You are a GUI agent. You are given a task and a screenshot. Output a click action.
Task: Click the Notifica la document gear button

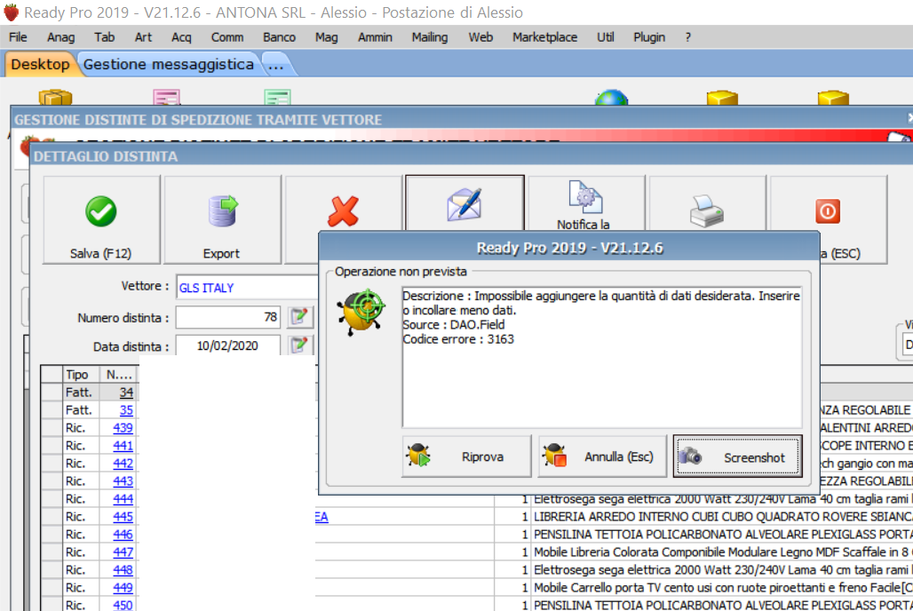coord(585,204)
